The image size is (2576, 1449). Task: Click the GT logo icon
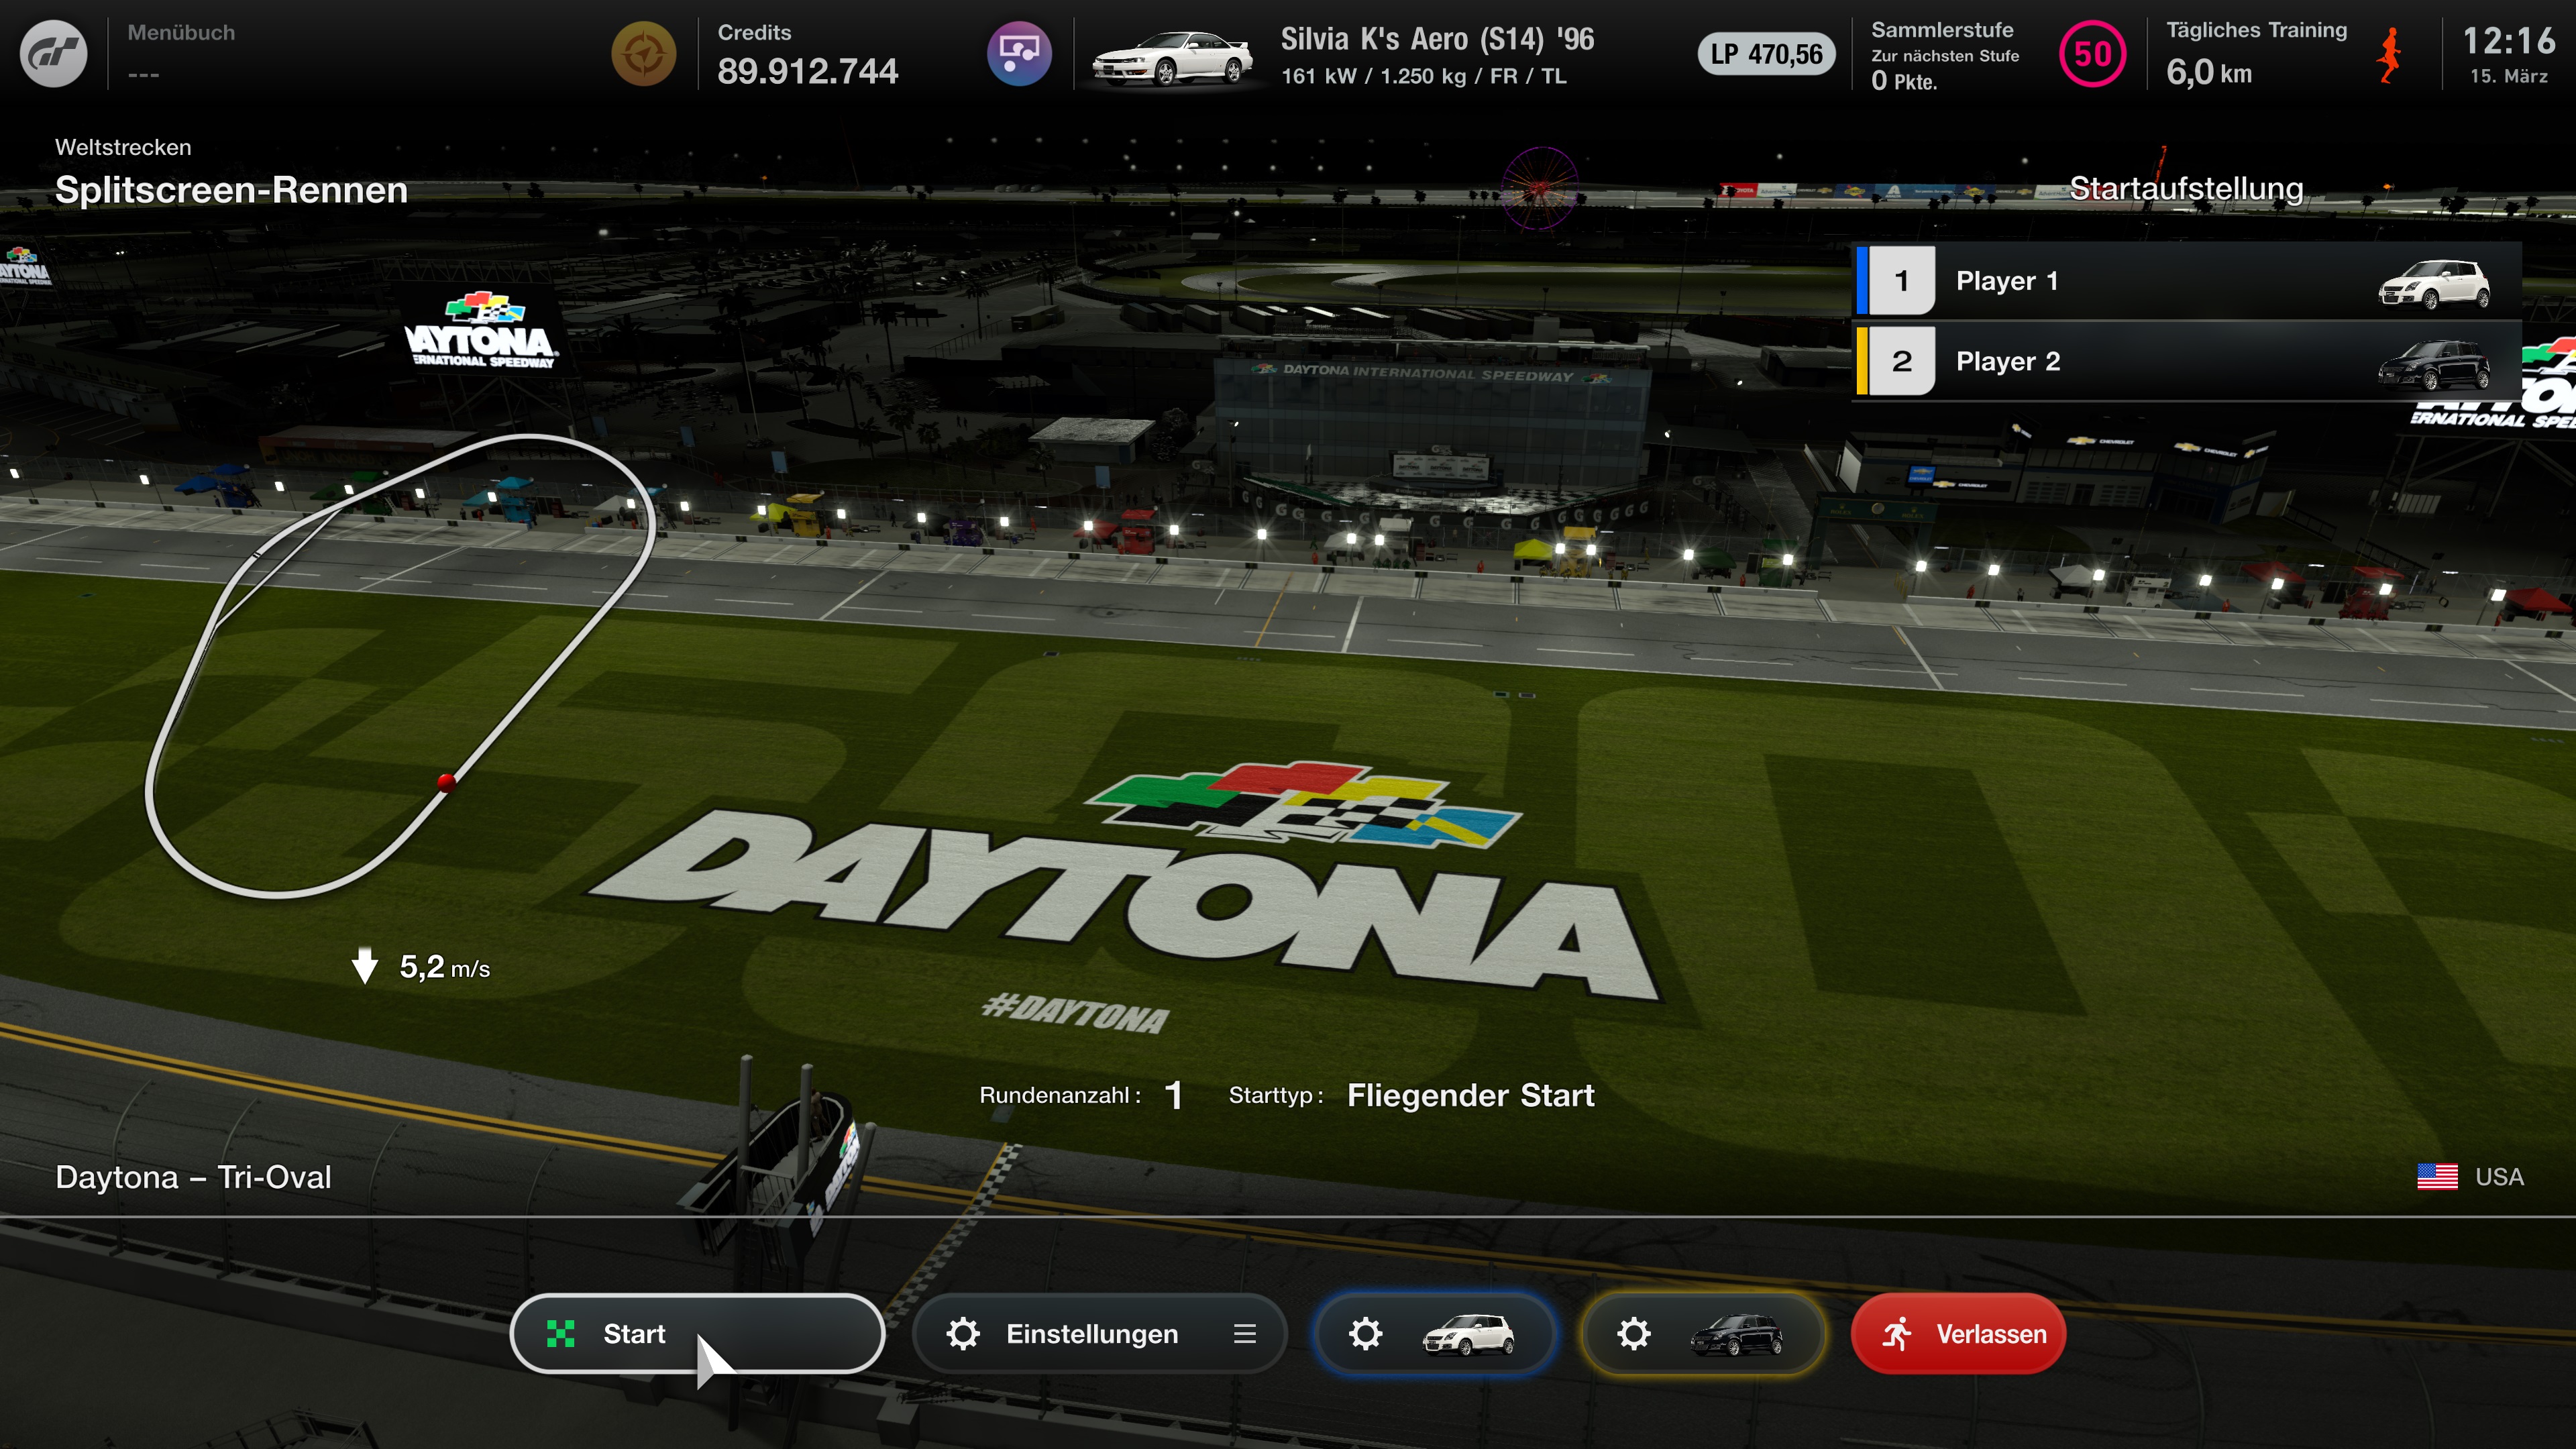click(54, 54)
